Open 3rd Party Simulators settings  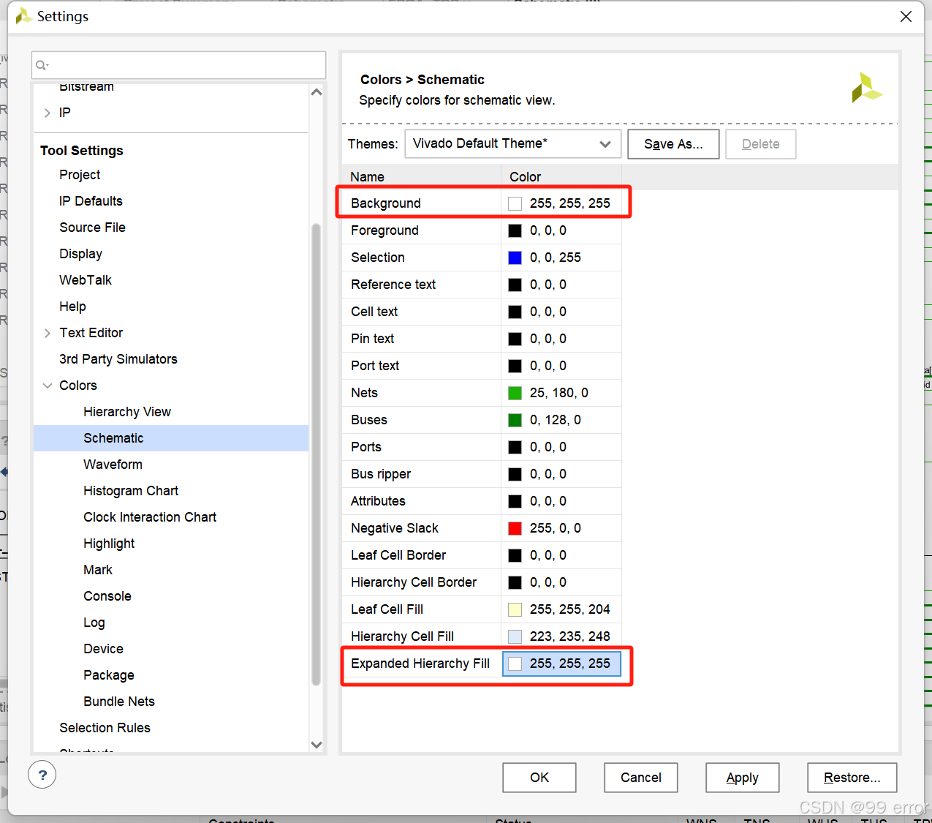[x=118, y=359]
